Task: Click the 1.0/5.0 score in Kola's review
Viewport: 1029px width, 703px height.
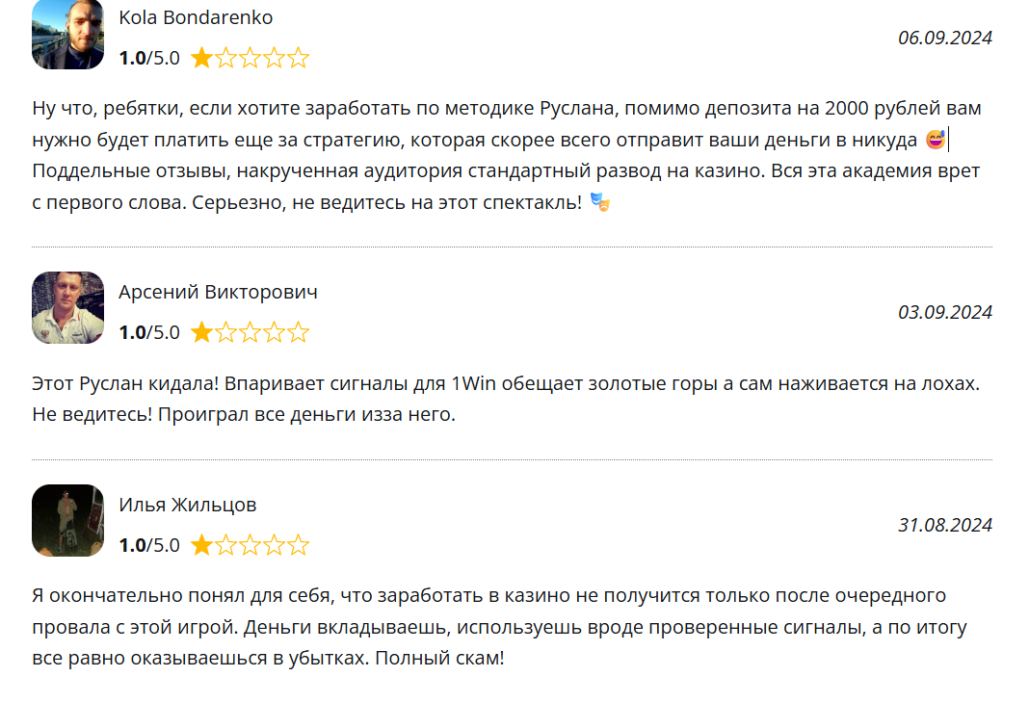Action: click(149, 58)
